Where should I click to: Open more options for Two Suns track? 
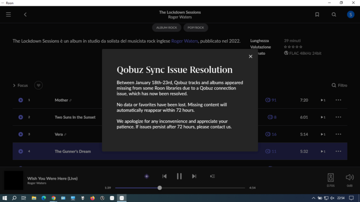point(338,117)
